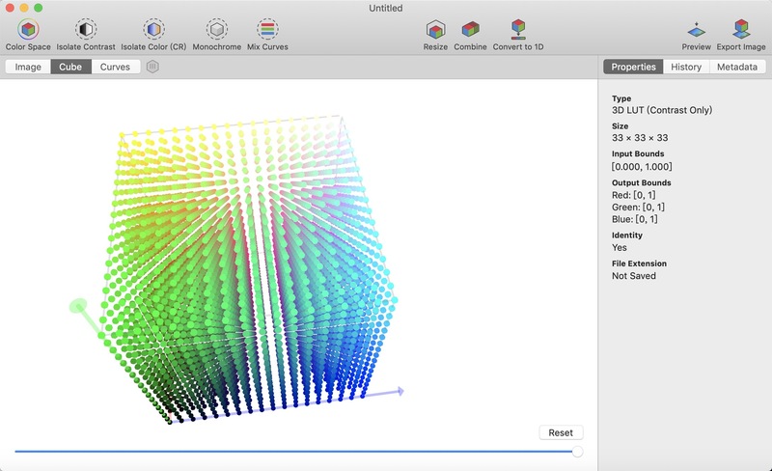
Task: Open the Color Space tool
Action: [x=28, y=36]
